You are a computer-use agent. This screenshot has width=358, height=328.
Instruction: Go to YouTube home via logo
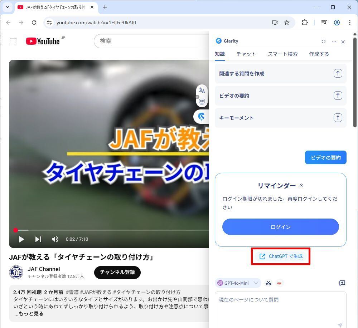click(43, 41)
